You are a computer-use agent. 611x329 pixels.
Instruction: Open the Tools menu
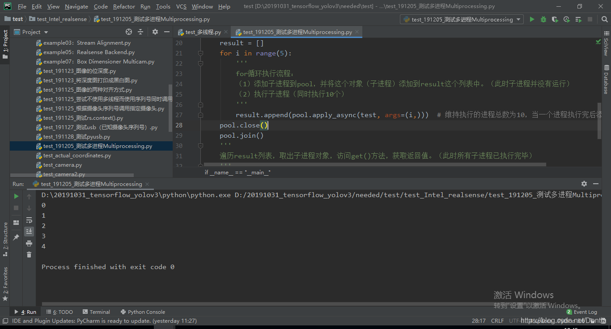point(163,6)
